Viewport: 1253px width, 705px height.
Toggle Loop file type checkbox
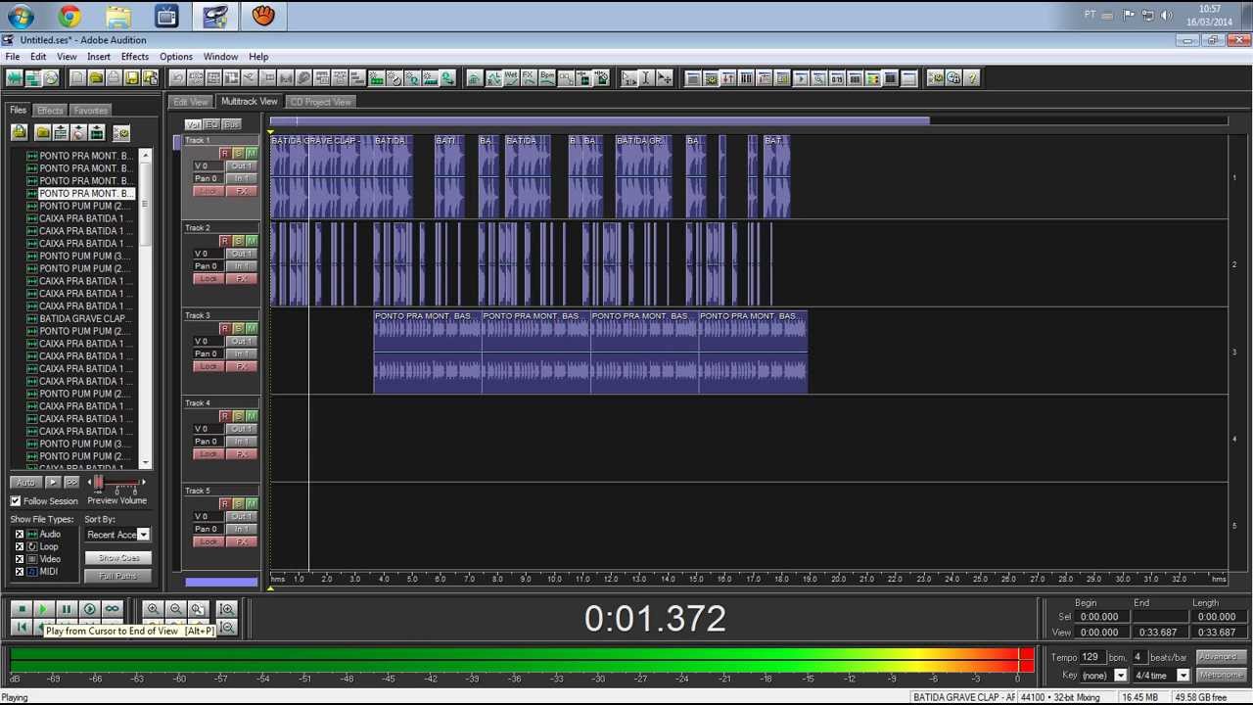click(20, 546)
